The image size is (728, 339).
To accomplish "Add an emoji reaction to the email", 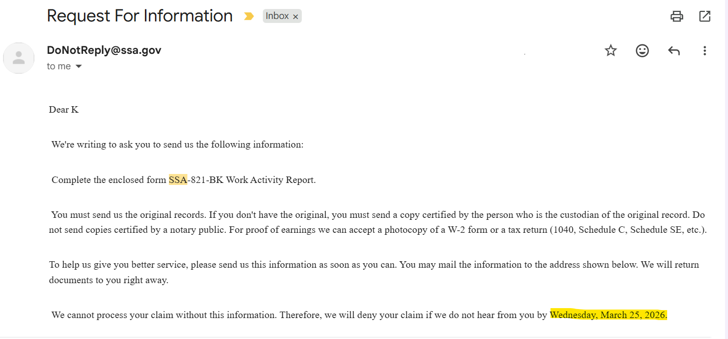I will pos(642,50).
